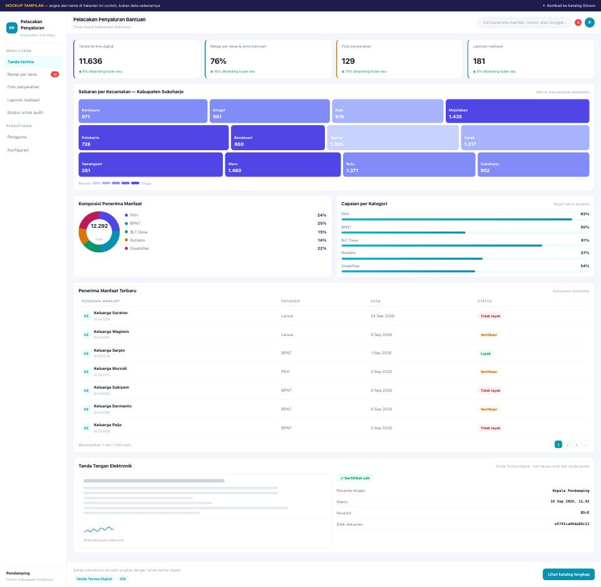Go to pagination page 3
601x587 pixels.
pyautogui.click(x=577, y=445)
